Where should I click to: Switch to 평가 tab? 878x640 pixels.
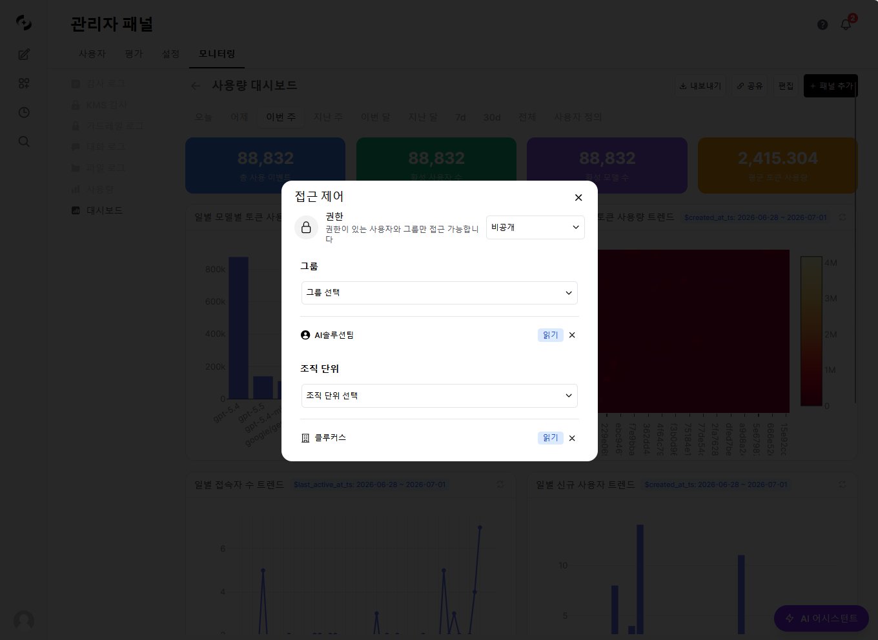pyautogui.click(x=134, y=54)
